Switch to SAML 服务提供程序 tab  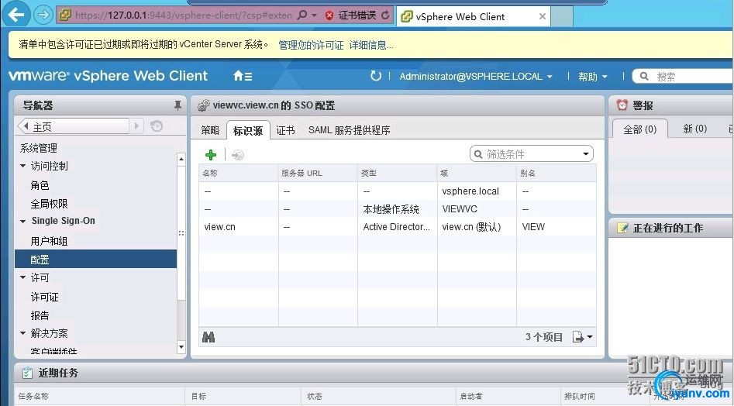(350, 130)
